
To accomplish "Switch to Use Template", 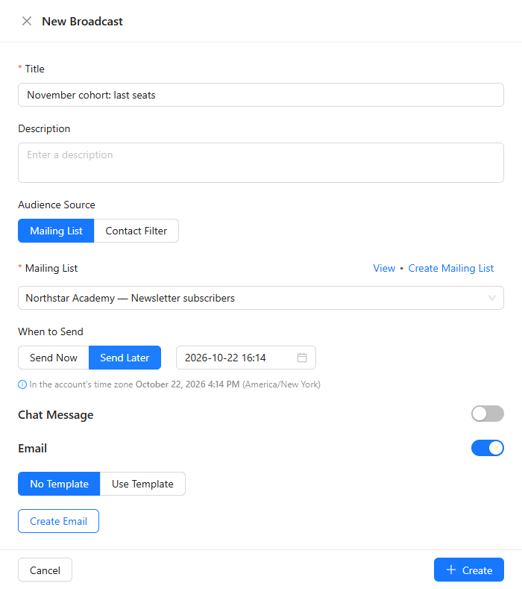I will [142, 484].
